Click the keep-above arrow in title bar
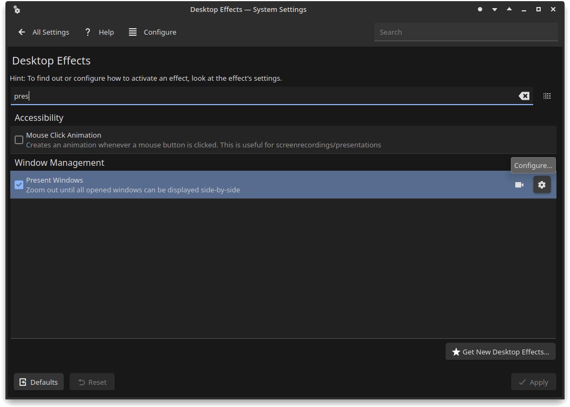This screenshot has height=407, width=570. tap(509, 9)
